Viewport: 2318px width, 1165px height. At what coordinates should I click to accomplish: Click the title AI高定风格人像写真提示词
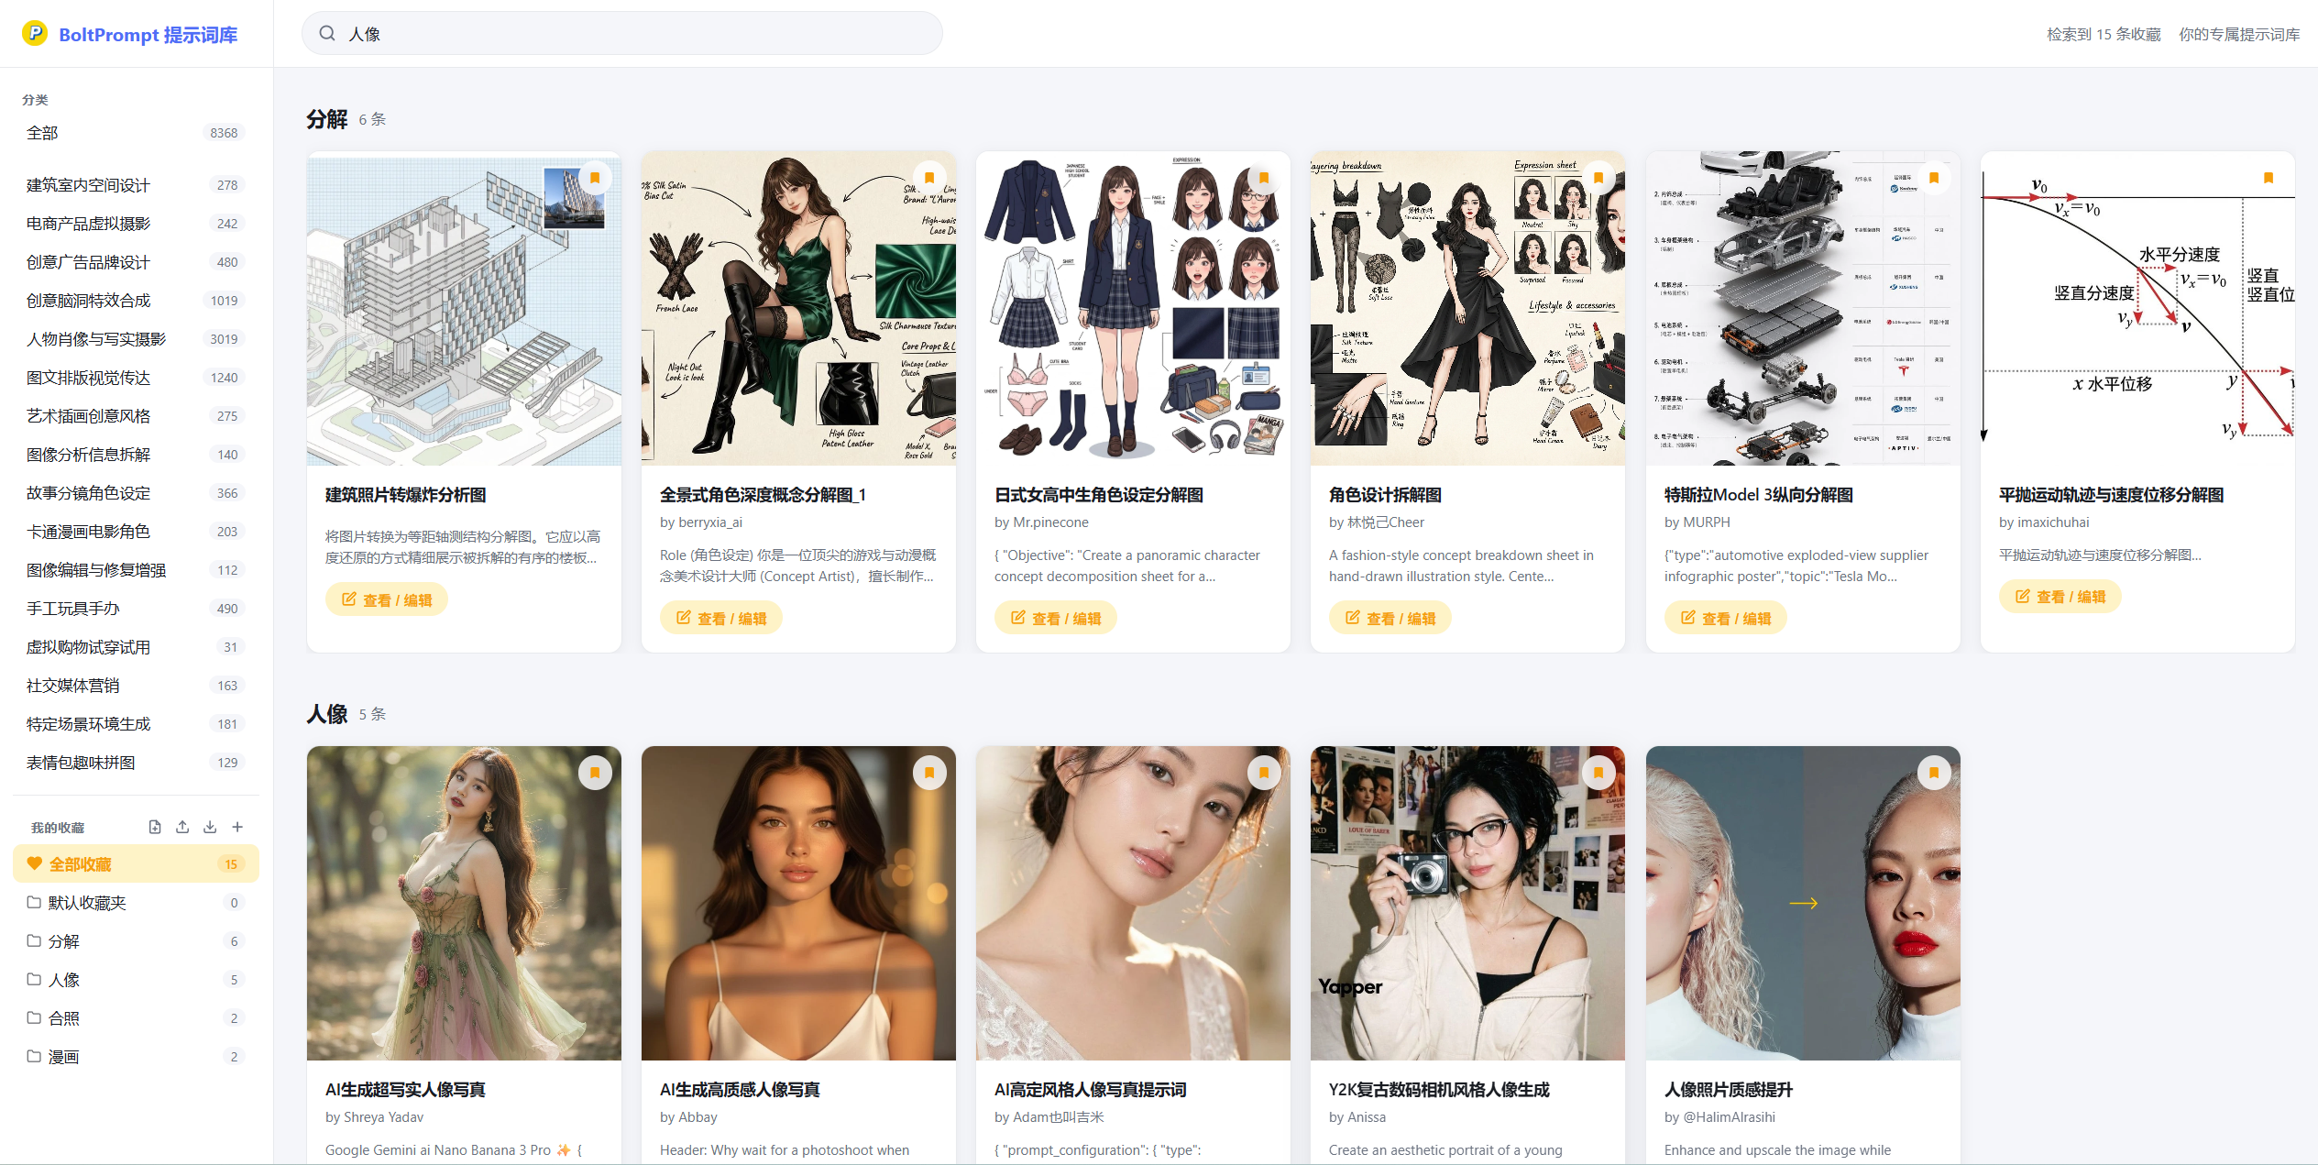(1090, 1090)
